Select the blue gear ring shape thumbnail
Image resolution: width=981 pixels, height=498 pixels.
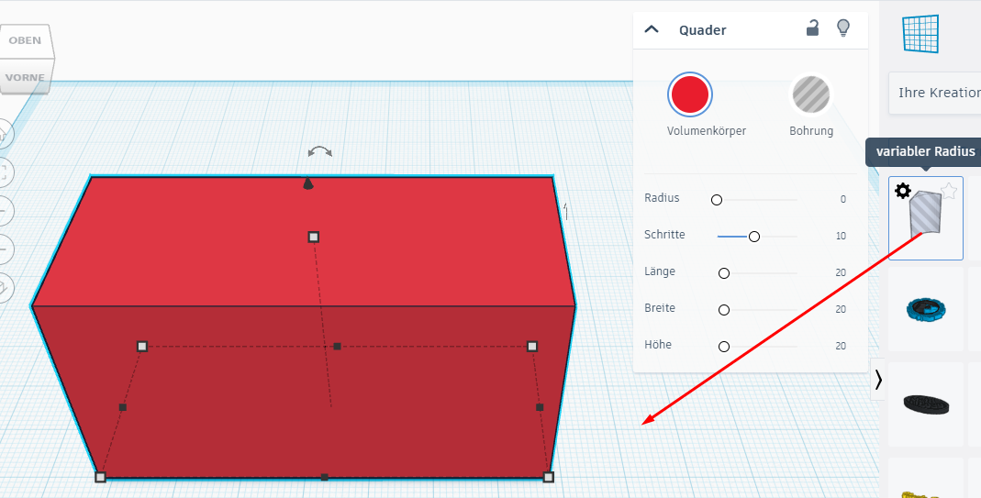click(x=925, y=309)
